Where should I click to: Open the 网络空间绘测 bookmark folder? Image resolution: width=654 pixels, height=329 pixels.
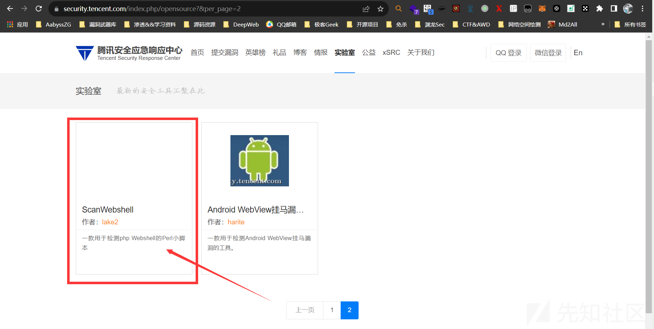(x=519, y=24)
